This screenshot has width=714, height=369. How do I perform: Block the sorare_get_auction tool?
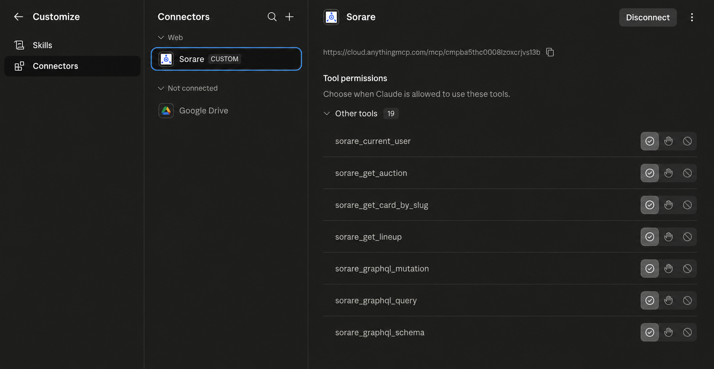tap(687, 173)
